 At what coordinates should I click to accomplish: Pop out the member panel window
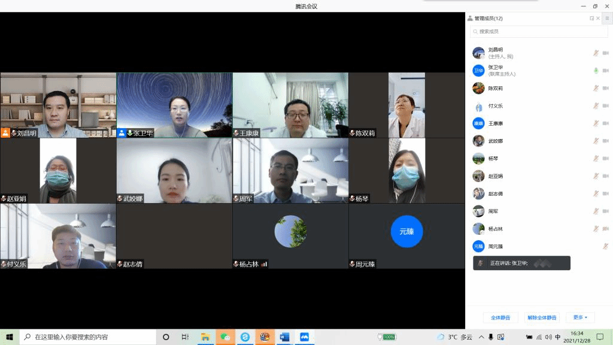click(591, 19)
